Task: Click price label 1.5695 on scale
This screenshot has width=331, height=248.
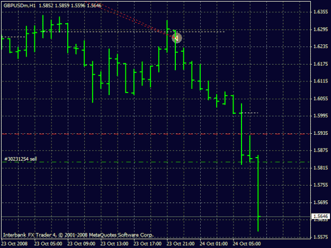Action: click(320, 203)
